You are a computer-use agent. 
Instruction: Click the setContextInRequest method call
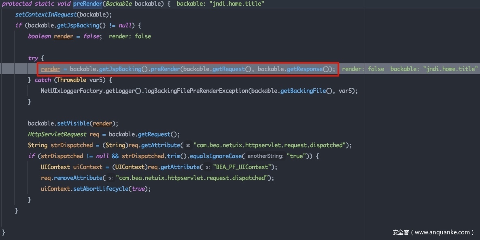point(45,15)
